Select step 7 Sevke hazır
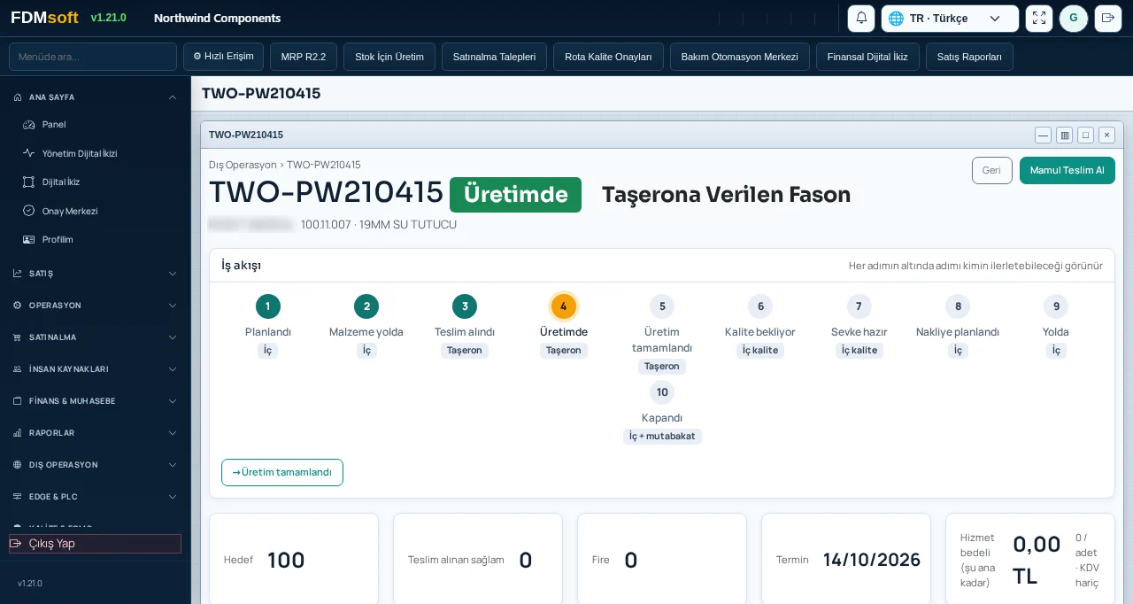The width and height of the screenshot is (1133, 604). (859, 306)
